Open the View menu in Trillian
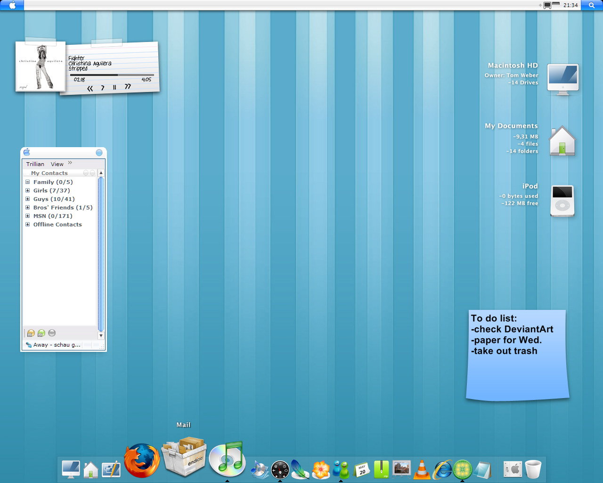Image resolution: width=603 pixels, height=483 pixels. click(57, 164)
